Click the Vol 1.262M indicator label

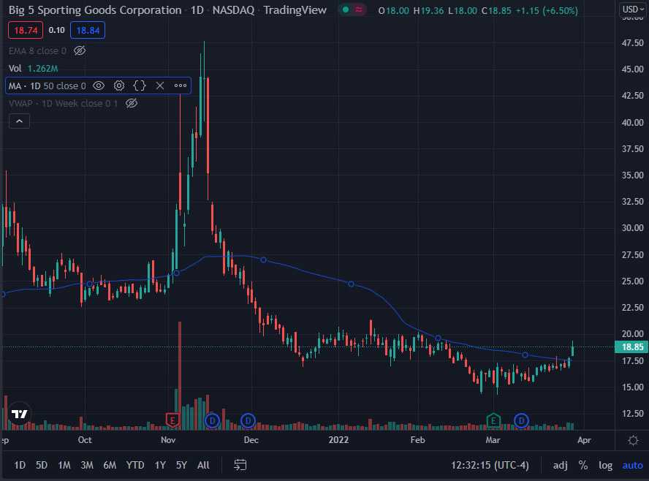tap(33, 68)
